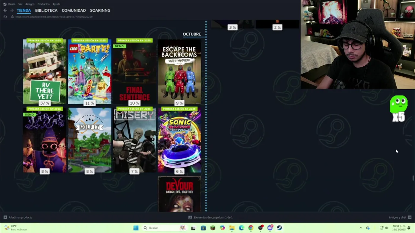Click the page vertical scrollbar thumb
The image size is (415, 233).
[x=413, y=178]
